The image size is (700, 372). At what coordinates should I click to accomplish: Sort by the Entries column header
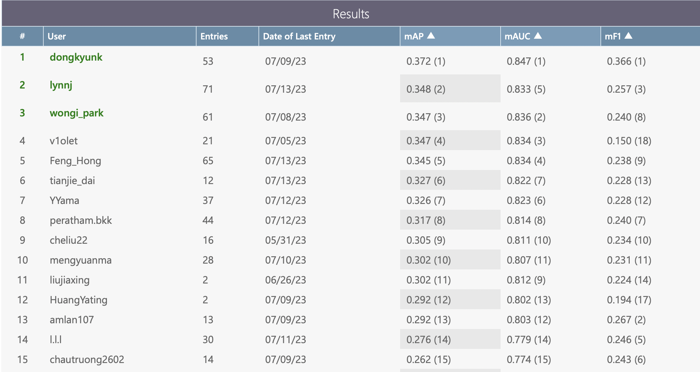tap(214, 36)
